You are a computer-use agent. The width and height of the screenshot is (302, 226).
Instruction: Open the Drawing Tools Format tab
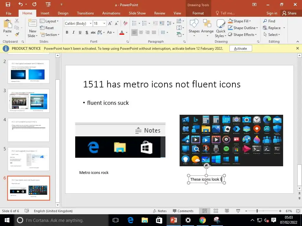click(x=198, y=13)
